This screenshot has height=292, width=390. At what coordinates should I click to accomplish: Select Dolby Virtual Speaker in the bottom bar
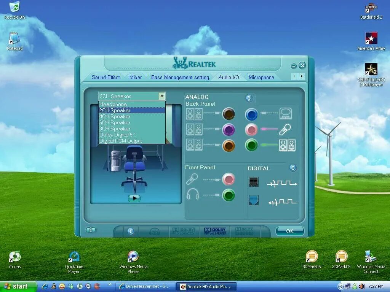point(215,231)
